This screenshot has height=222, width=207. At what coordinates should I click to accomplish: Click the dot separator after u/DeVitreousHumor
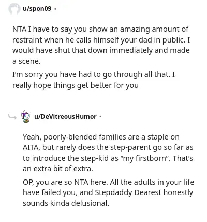pos(100,117)
